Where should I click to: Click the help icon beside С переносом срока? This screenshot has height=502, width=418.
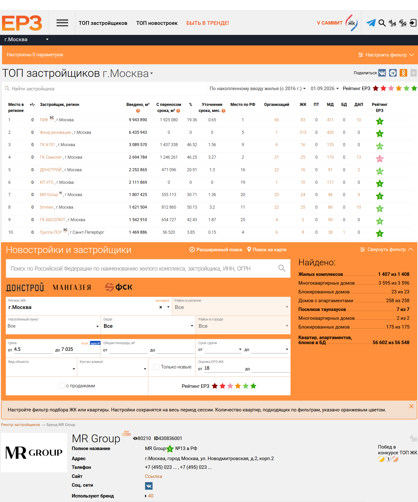tap(178, 111)
